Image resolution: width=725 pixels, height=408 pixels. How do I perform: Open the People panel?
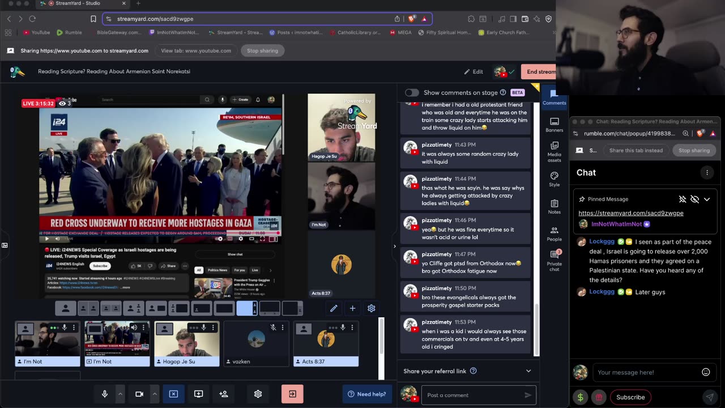click(x=554, y=234)
